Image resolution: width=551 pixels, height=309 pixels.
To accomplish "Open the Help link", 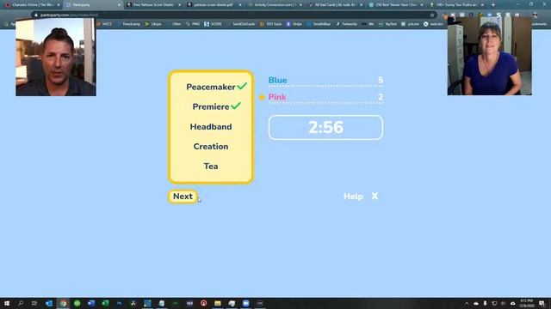I will pos(353,197).
